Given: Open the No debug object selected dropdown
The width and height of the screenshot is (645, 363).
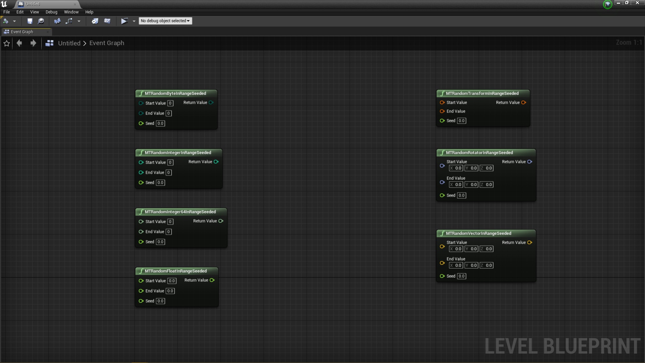Looking at the screenshot, I should [165, 21].
